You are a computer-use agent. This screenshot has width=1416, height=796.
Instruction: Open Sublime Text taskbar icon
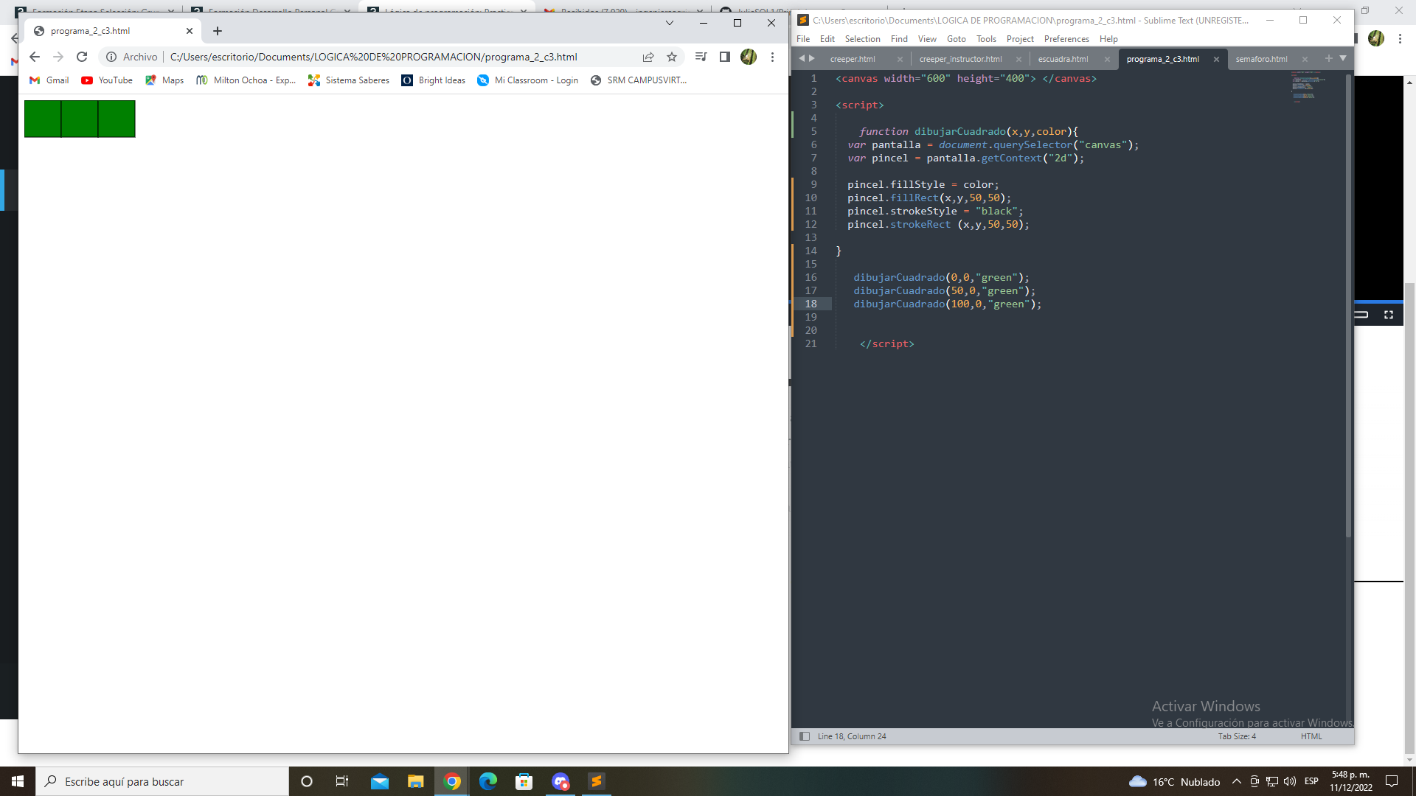[x=597, y=781]
